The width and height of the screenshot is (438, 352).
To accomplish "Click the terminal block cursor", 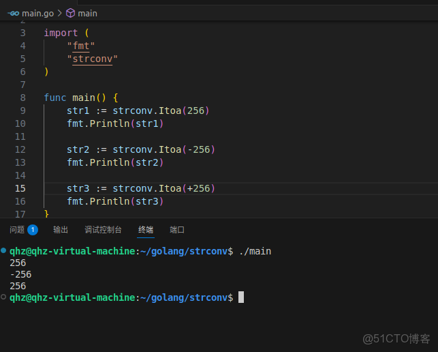I will (241, 297).
